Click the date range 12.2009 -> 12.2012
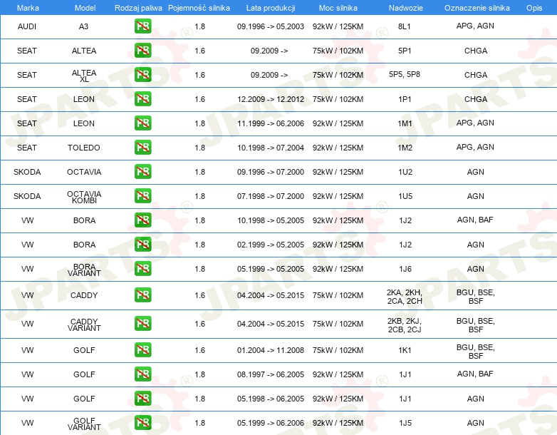Image resolution: width=557 pixels, height=435 pixels. tap(271, 99)
